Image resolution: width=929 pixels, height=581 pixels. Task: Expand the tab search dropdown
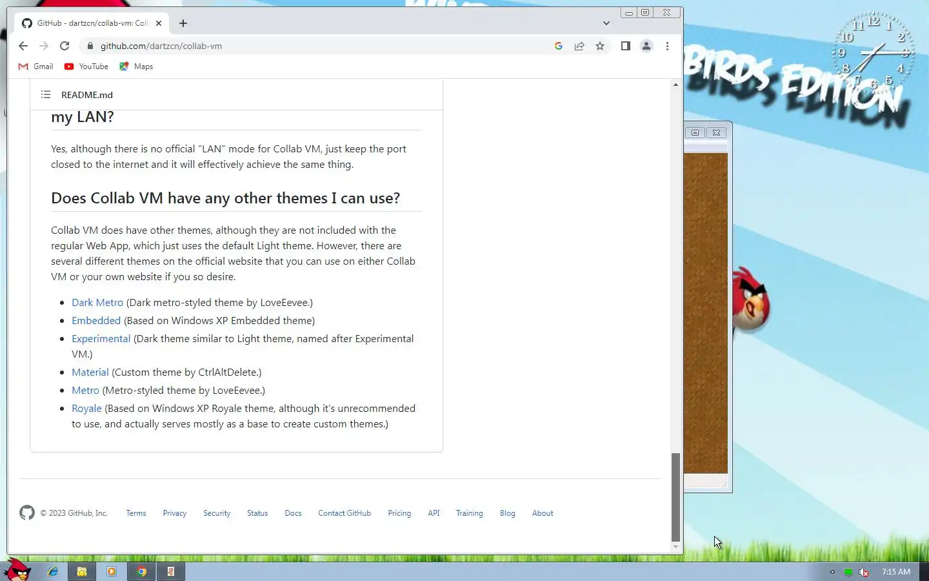[x=606, y=23]
